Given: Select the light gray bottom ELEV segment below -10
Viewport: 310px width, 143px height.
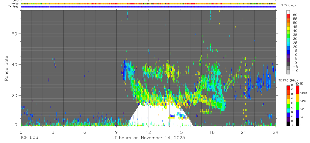Looking at the screenshot, I should point(288,72).
